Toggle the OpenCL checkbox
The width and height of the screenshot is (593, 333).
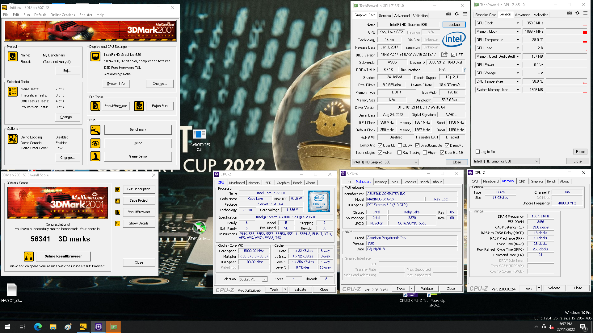(380, 146)
